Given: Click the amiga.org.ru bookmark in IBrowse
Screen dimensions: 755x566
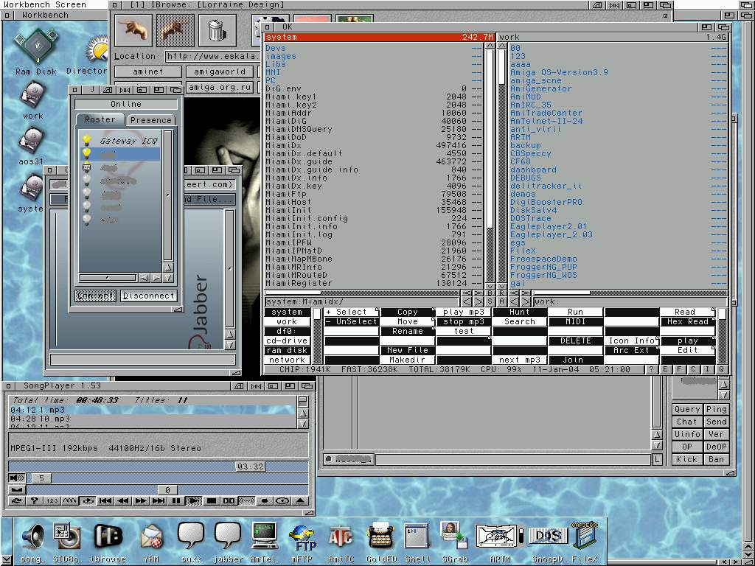Looking at the screenshot, I should click(x=220, y=87).
